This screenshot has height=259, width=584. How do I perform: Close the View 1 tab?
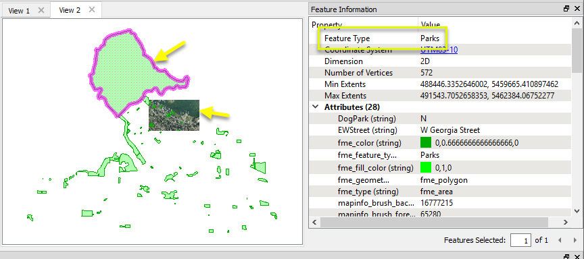[41, 10]
